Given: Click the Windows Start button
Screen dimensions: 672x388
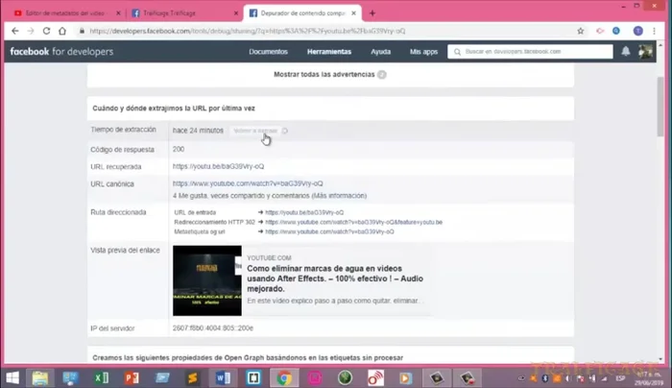Looking at the screenshot, I should point(13,376).
